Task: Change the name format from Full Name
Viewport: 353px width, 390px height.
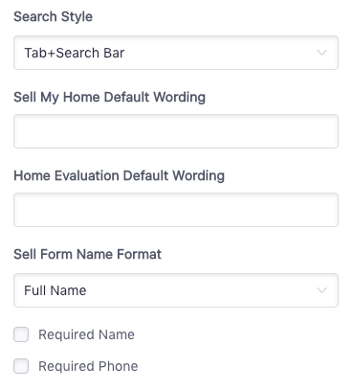Action: 176,290
